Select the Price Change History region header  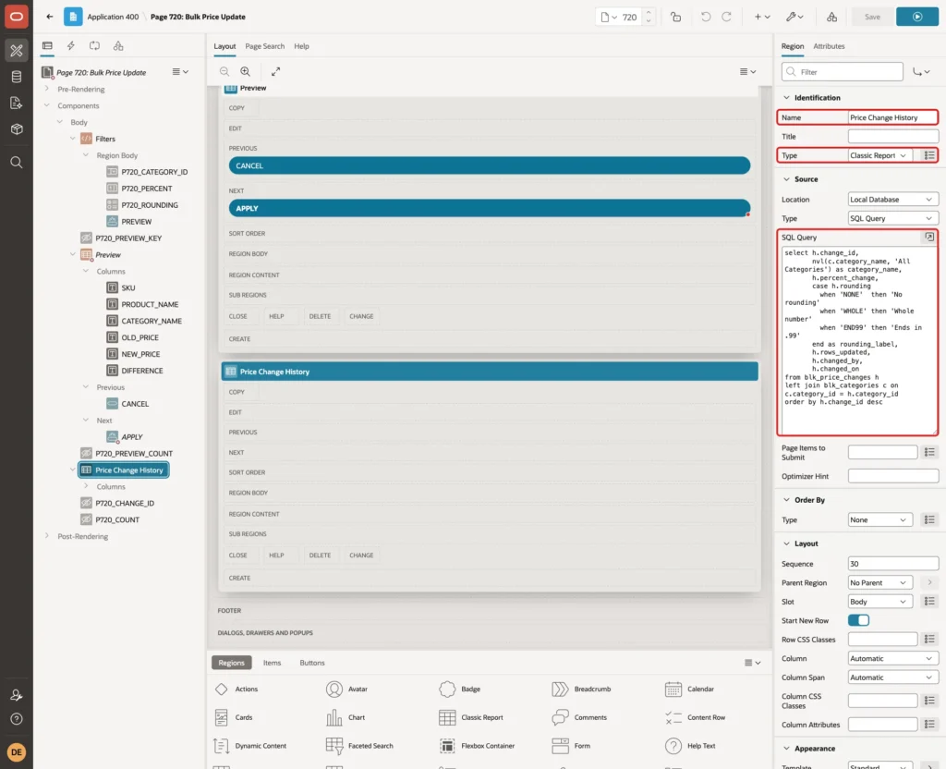click(x=490, y=372)
